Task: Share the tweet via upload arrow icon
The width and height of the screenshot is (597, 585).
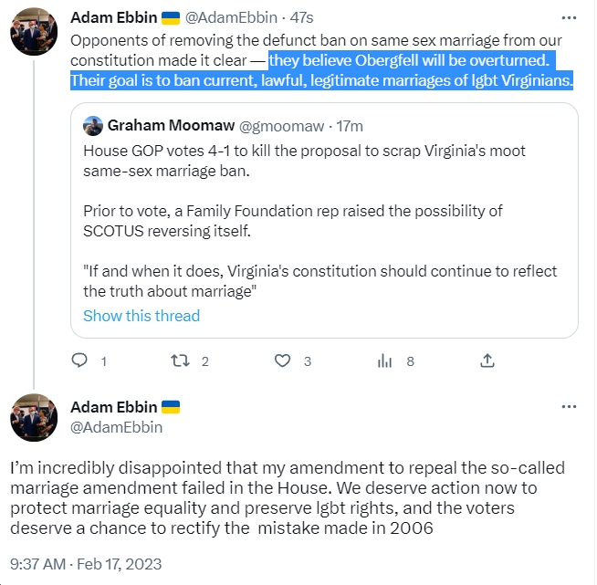Action: (x=487, y=360)
